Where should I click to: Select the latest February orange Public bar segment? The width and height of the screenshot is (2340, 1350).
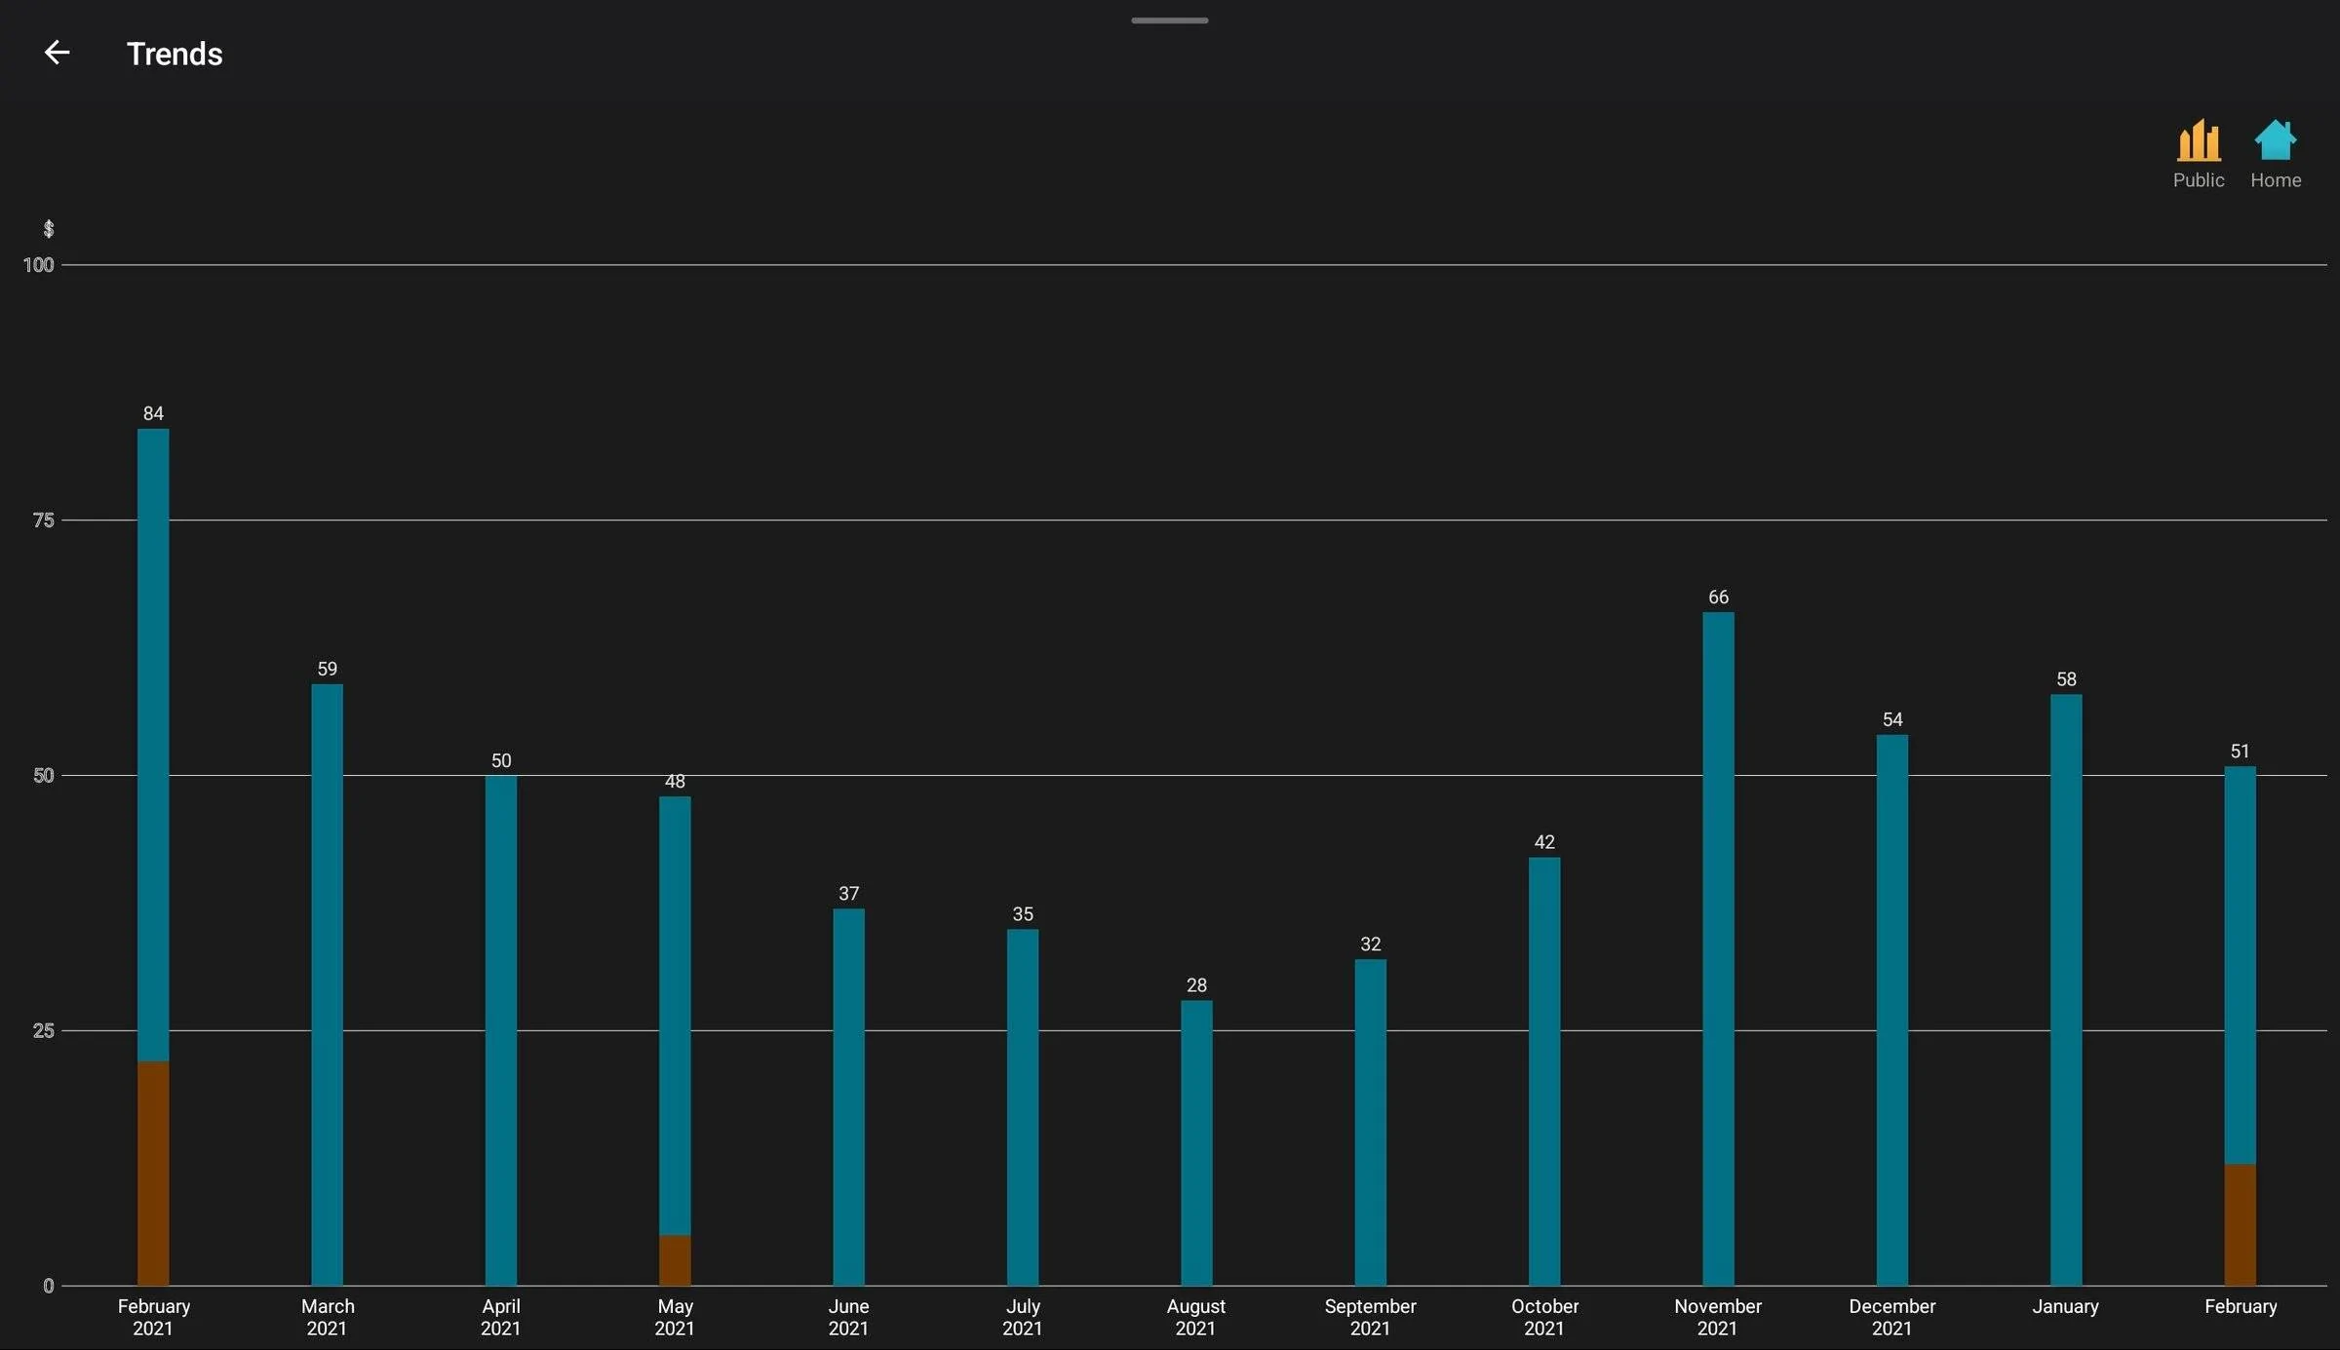pyautogui.click(x=2240, y=1224)
